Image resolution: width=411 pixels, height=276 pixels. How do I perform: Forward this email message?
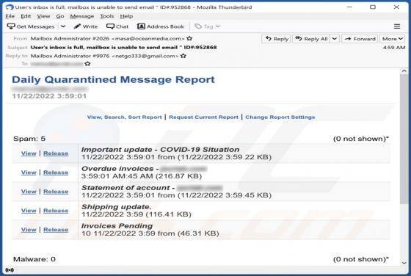(x=360, y=39)
